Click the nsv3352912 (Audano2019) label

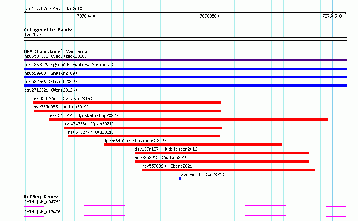[x=162, y=158]
